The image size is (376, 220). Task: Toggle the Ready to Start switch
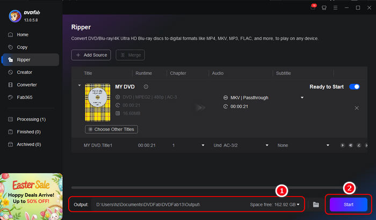point(355,87)
